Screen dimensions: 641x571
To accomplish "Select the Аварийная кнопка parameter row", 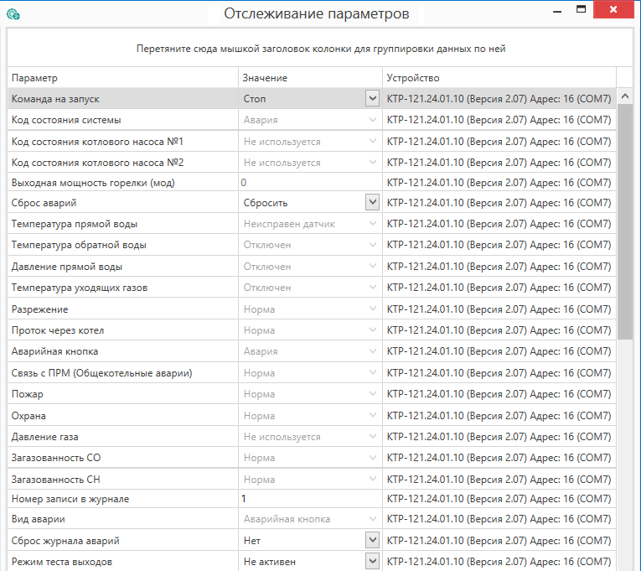I will [x=123, y=351].
